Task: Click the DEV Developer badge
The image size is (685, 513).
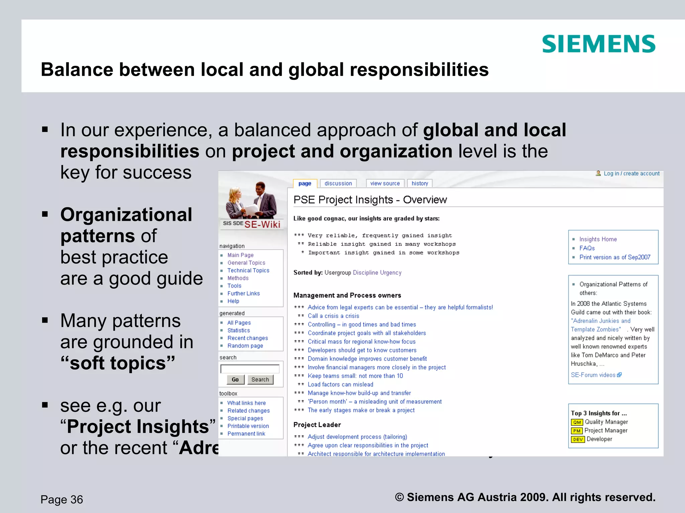Action: pyautogui.click(x=578, y=440)
